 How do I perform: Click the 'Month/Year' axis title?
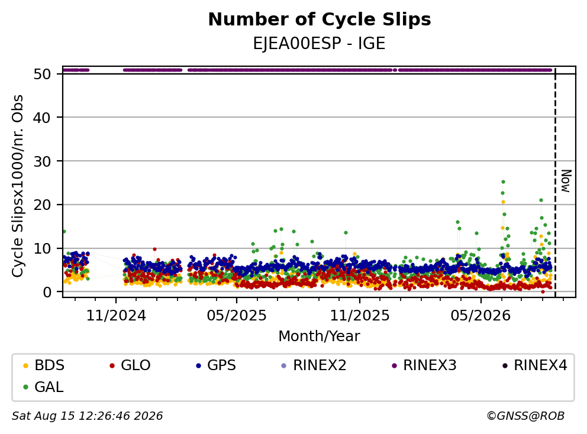point(320,336)
